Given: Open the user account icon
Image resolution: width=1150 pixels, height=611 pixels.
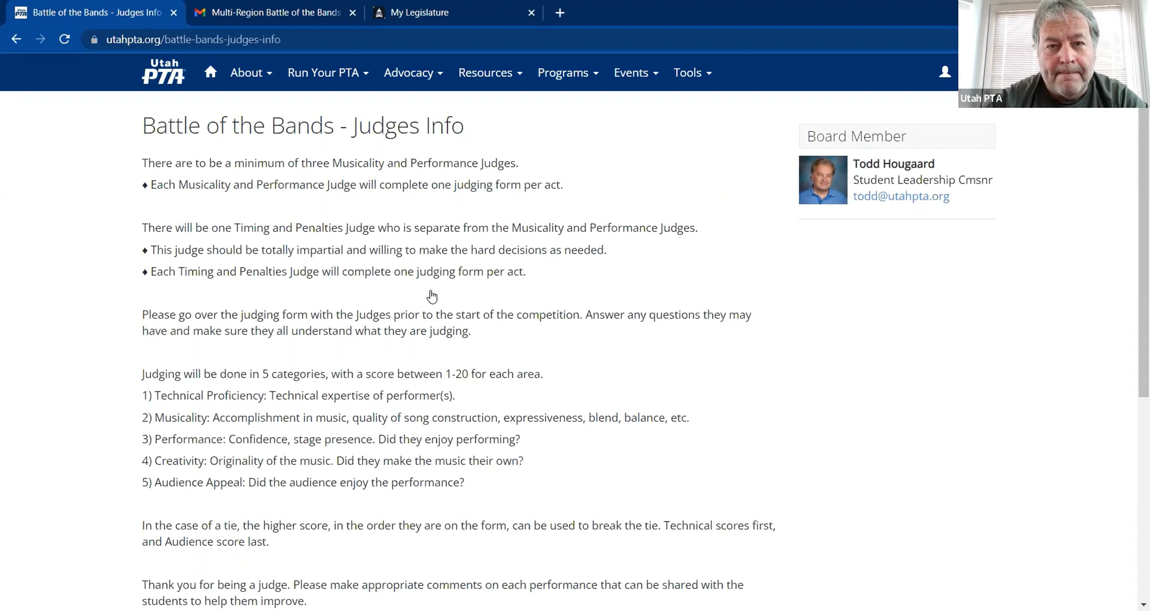Looking at the screenshot, I should 944,72.
